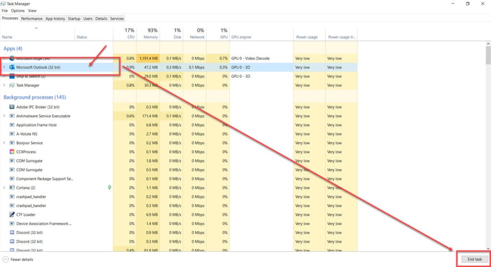The width and height of the screenshot is (491, 267).
Task: Click the A-Volute NS process icon
Action: coord(12,134)
